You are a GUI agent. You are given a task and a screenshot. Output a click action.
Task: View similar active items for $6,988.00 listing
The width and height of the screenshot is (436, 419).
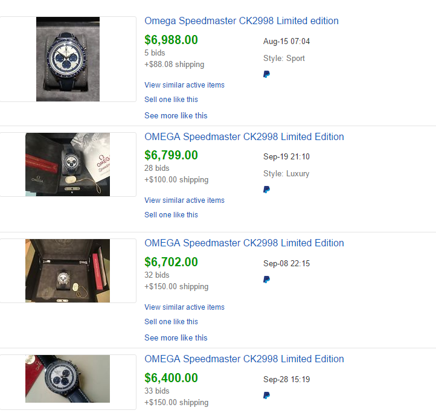tap(184, 85)
